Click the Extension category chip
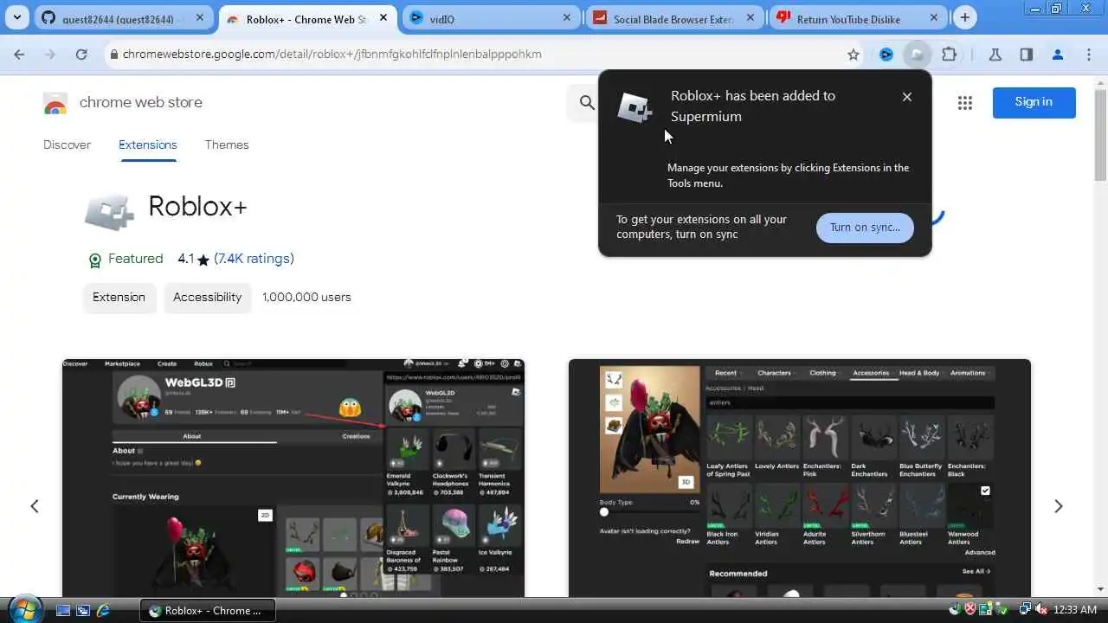The image size is (1108, 623). click(x=119, y=297)
